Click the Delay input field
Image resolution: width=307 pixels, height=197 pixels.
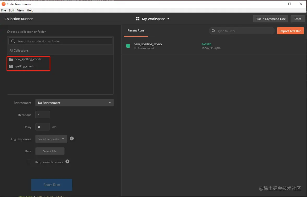click(x=43, y=127)
